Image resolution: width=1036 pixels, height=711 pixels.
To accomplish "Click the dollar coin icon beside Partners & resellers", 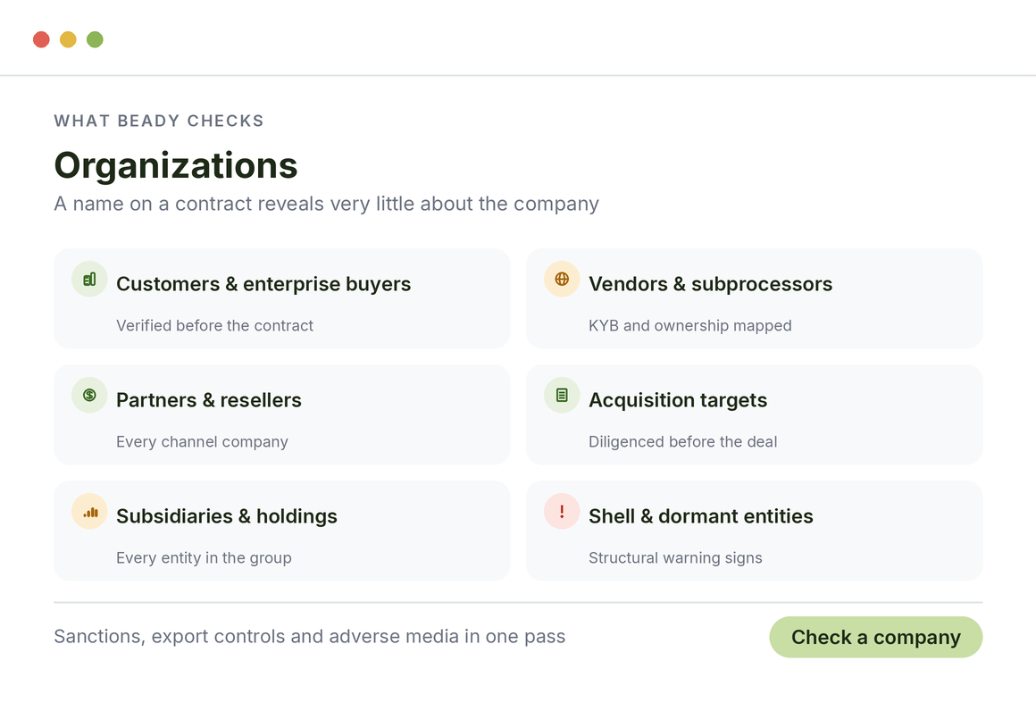I will click(x=90, y=395).
